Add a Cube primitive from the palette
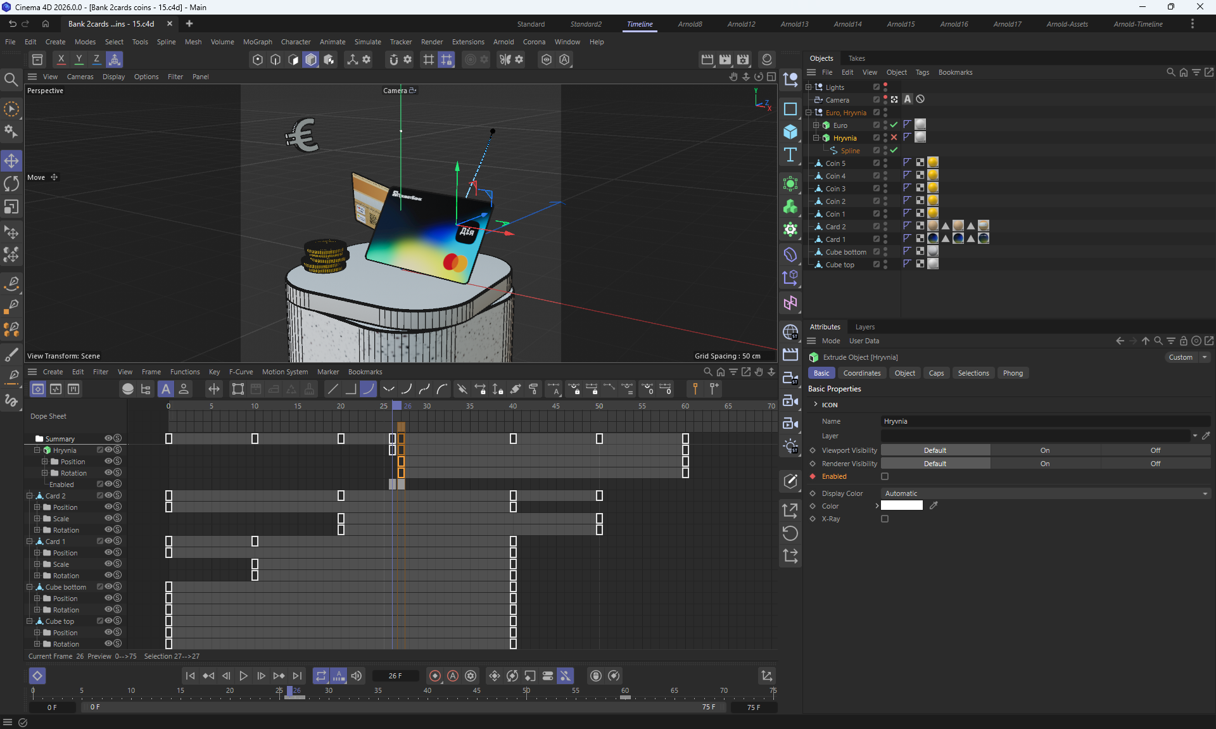This screenshot has width=1216, height=729. pyautogui.click(x=790, y=132)
